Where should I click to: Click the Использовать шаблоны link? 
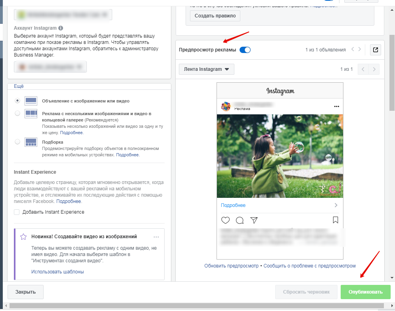click(x=58, y=272)
